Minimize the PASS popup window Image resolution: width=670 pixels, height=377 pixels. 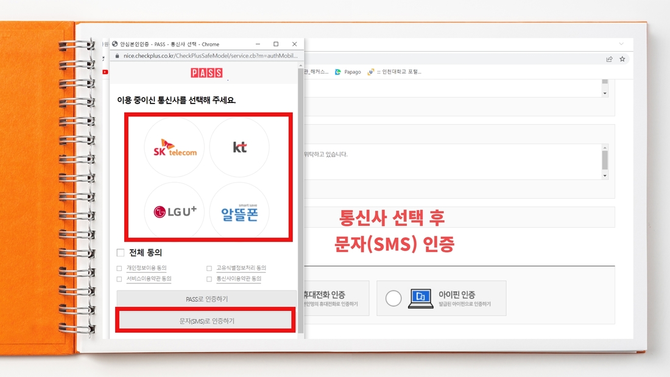tap(258, 44)
